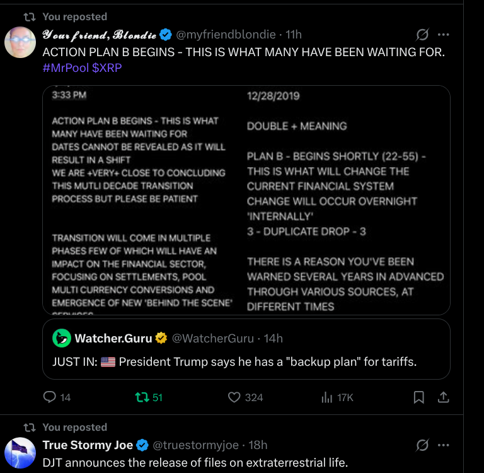Click the $XRP cashtag

pos(107,67)
